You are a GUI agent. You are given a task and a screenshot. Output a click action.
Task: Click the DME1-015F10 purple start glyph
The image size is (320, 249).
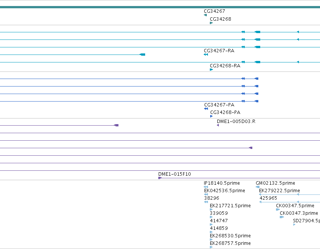coord(160,178)
